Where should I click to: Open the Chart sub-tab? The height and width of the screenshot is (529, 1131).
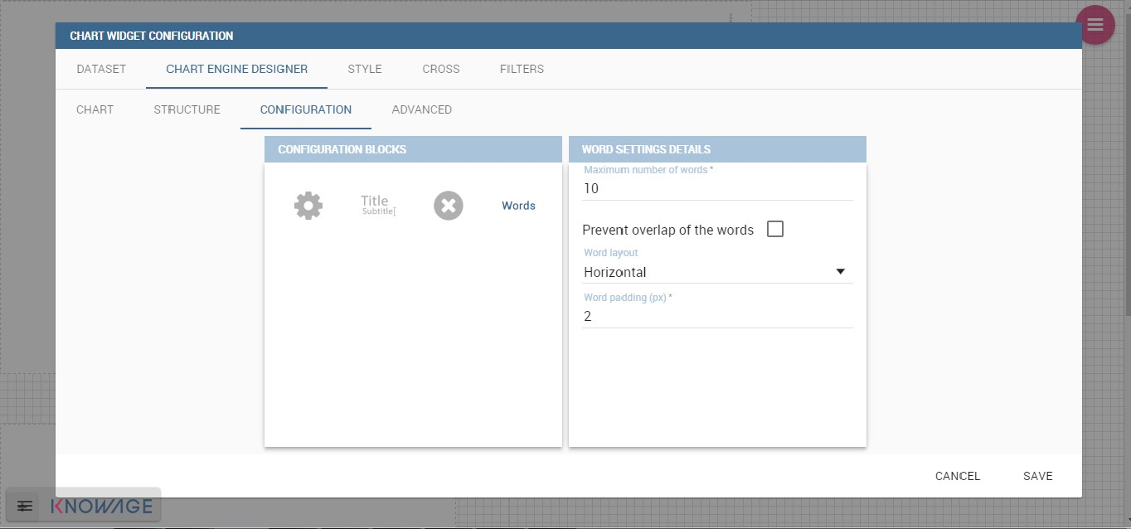click(x=95, y=109)
